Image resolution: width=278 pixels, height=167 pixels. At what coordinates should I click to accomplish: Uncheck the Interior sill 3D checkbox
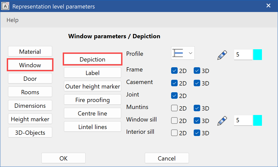(197, 133)
